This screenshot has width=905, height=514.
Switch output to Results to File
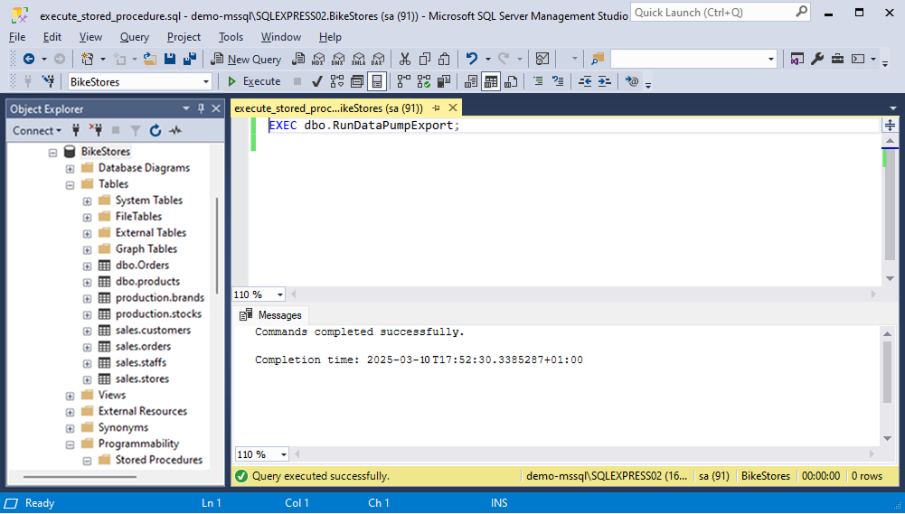click(x=511, y=81)
